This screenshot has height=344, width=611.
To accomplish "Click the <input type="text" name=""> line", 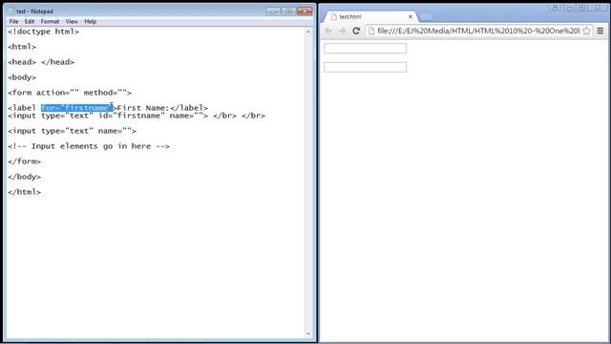I will (x=73, y=131).
